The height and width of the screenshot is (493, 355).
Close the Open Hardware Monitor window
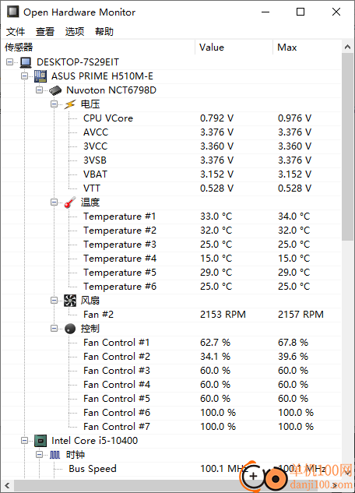336,12
